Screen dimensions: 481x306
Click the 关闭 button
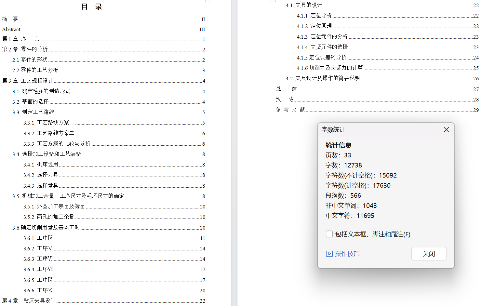(x=429, y=254)
